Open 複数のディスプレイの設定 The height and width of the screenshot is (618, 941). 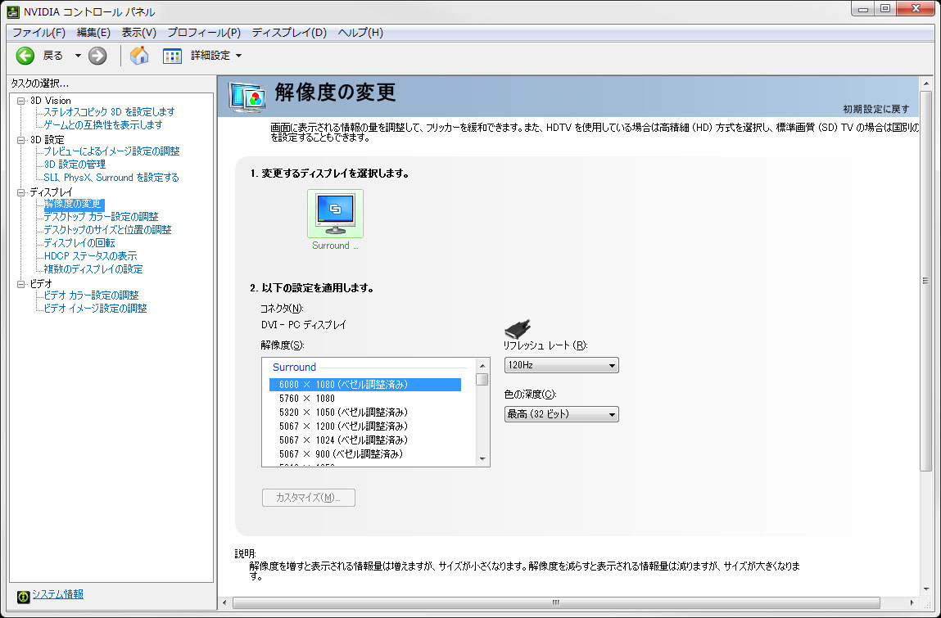coord(93,269)
